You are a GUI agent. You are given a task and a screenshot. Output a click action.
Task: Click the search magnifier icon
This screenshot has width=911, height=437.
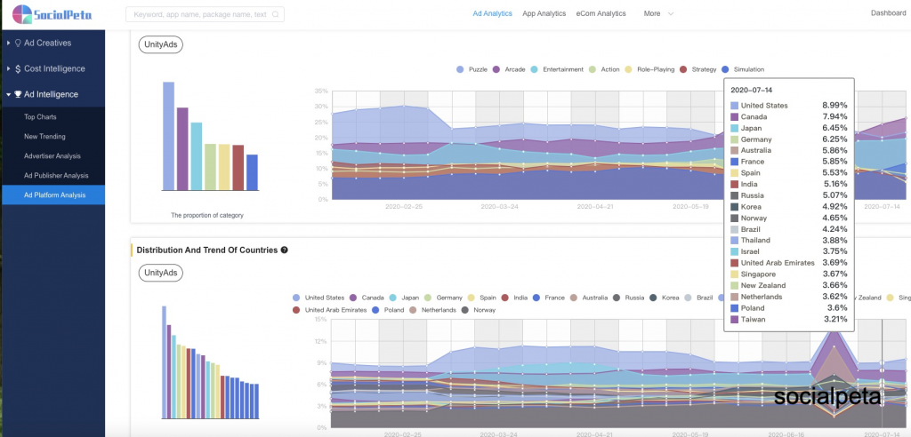click(x=277, y=14)
